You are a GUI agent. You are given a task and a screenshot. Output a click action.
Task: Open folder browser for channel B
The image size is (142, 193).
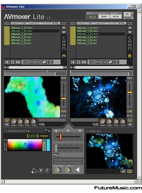(x=73, y=23)
